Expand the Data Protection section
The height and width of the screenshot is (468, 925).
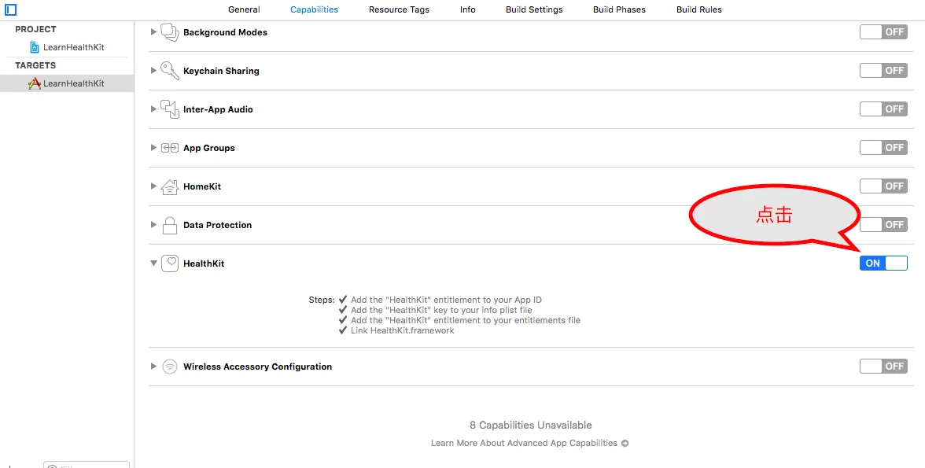(153, 225)
